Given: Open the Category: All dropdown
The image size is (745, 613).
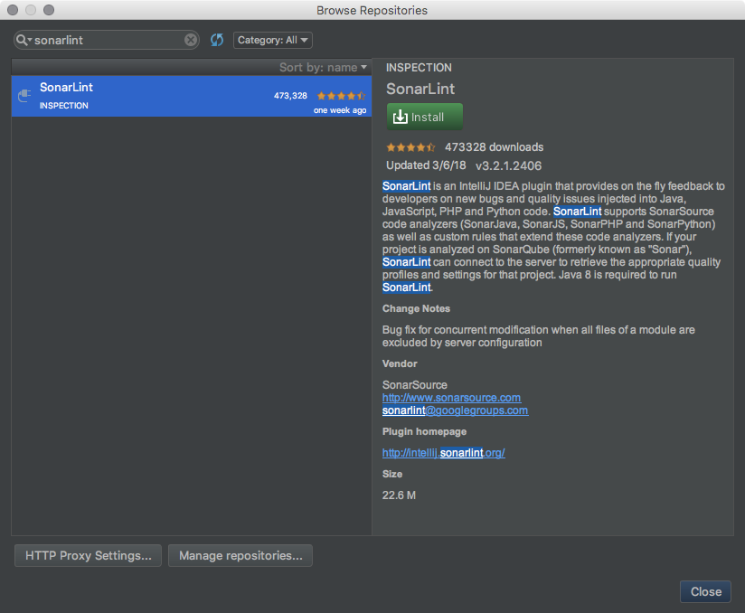Looking at the screenshot, I should [273, 40].
